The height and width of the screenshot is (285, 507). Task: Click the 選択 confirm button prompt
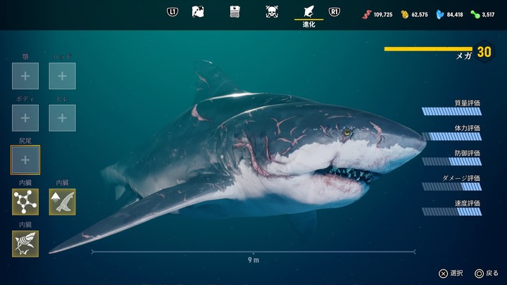(x=451, y=273)
